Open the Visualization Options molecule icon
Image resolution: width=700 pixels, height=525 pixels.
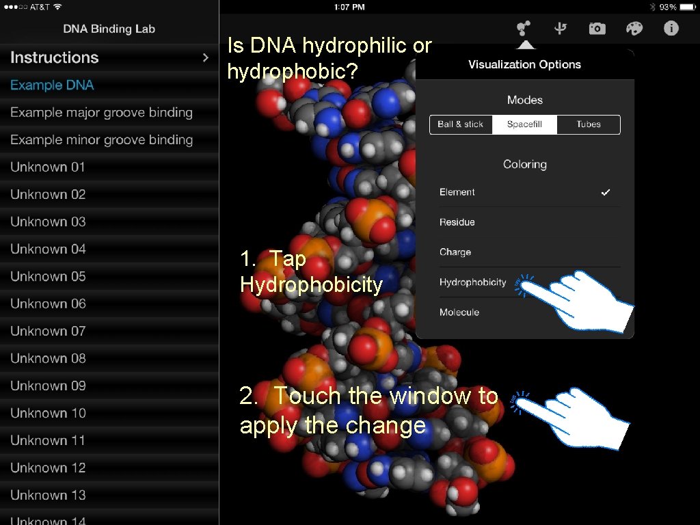coord(524,29)
